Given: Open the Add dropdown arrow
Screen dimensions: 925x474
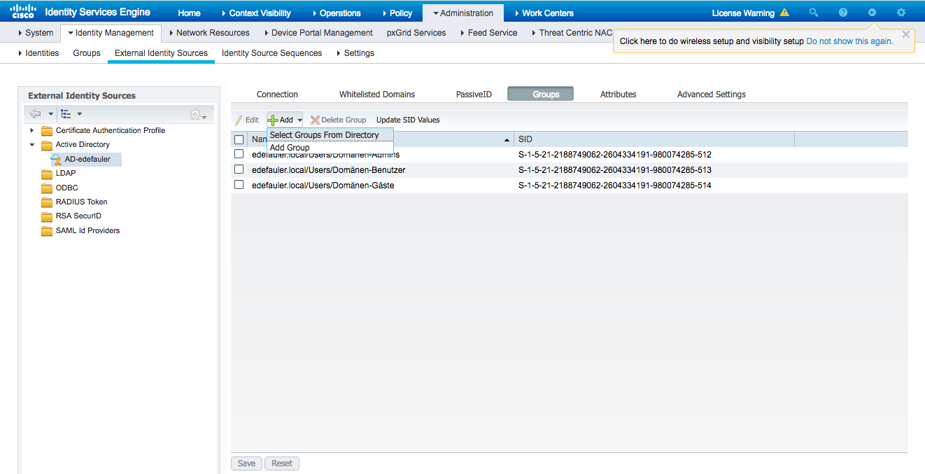Looking at the screenshot, I should (x=299, y=120).
